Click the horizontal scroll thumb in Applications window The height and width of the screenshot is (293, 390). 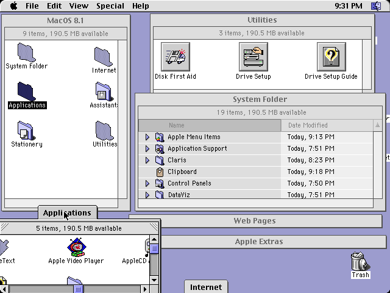click(x=78, y=289)
